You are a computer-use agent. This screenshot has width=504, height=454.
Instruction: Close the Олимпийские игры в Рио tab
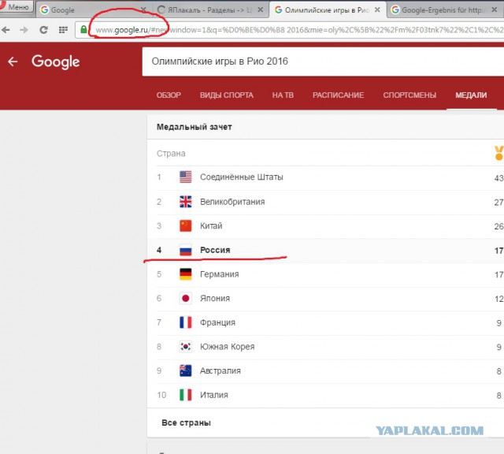click(x=377, y=10)
